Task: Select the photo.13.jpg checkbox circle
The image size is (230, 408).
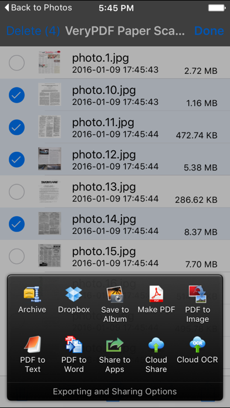Action: (x=16, y=192)
